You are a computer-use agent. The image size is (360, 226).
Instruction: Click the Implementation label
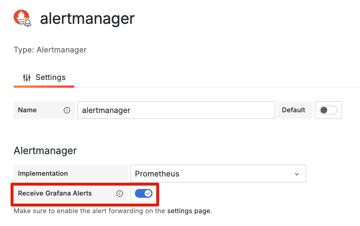(43, 174)
